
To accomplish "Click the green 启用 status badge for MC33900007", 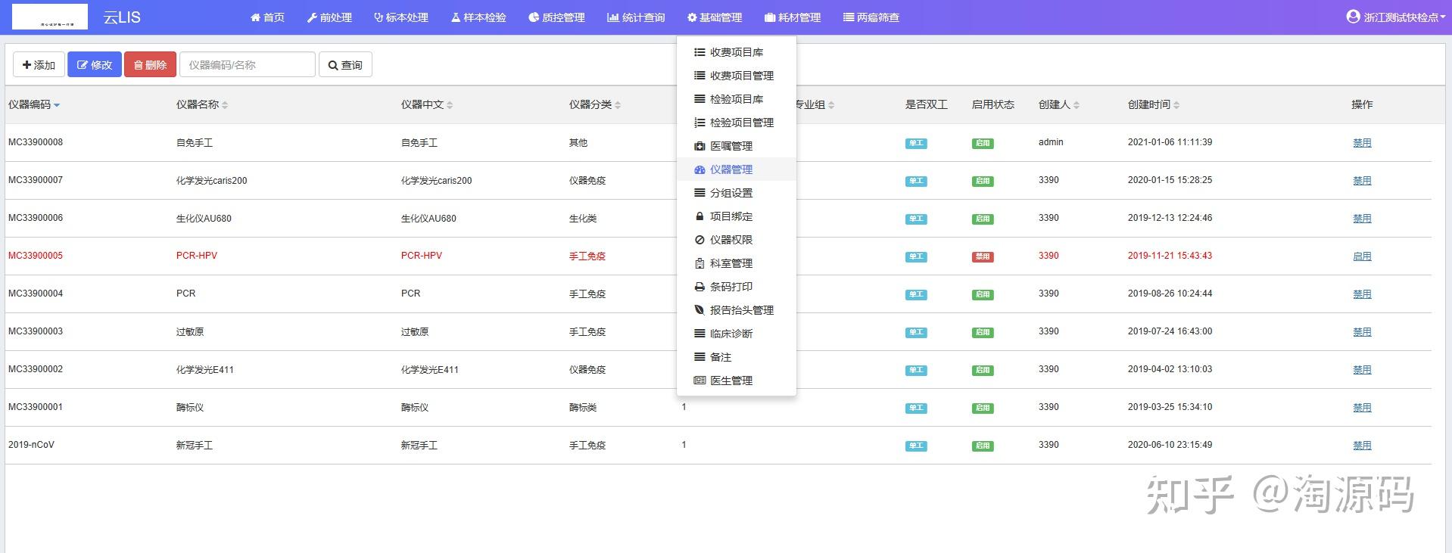I will [982, 181].
